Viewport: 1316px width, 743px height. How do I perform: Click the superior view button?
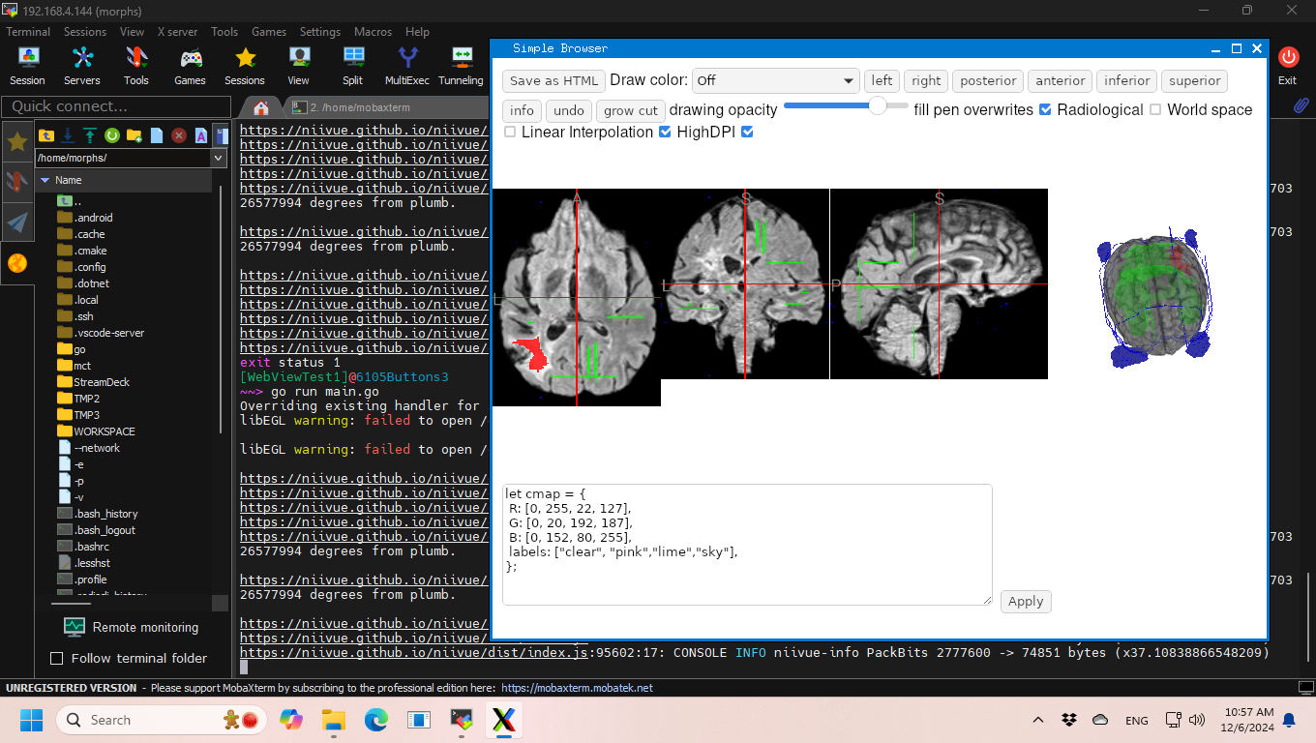(x=1194, y=81)
